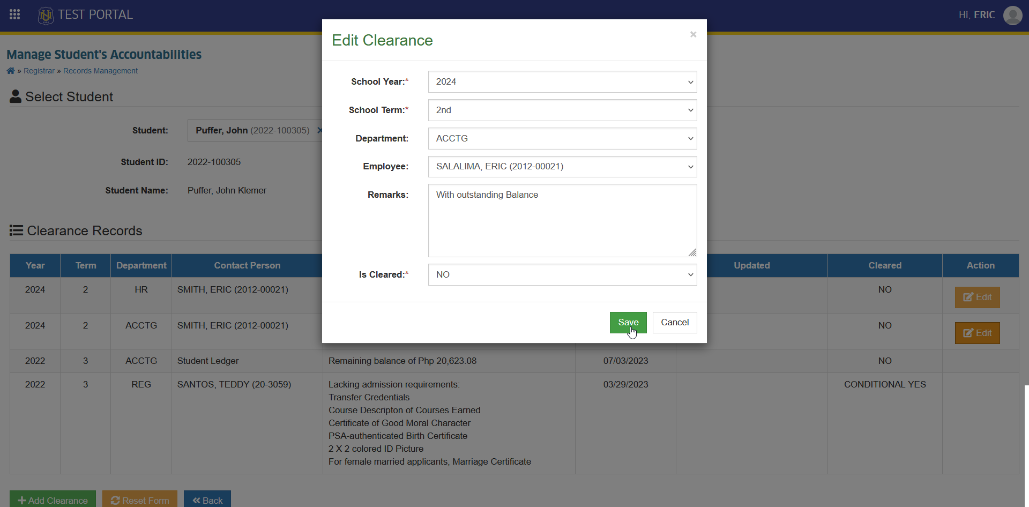Click the Year column header
This screenshot has height=507, width=1029.
pos(35,265)
